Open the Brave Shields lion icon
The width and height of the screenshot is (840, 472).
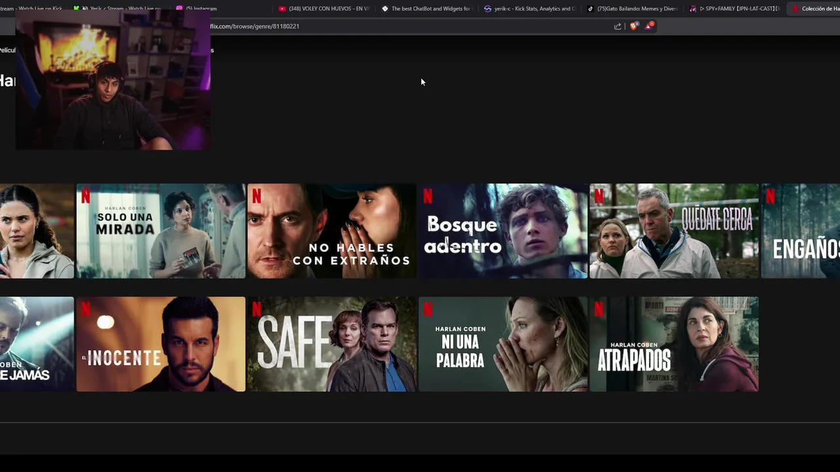click(x=634, y=26)
